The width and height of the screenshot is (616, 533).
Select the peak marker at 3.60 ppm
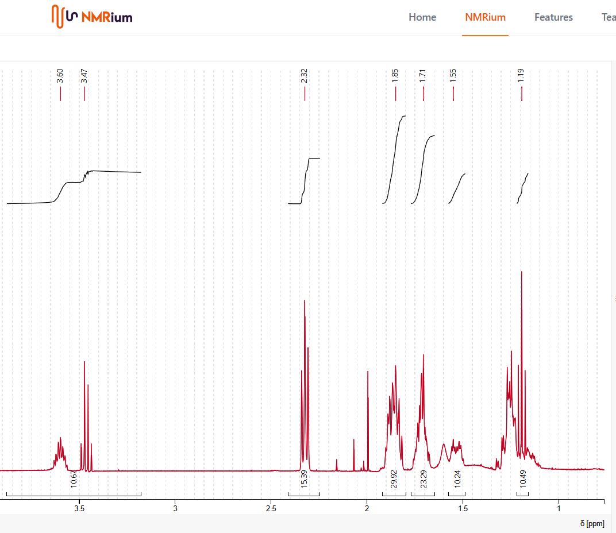tap(60, 95)
